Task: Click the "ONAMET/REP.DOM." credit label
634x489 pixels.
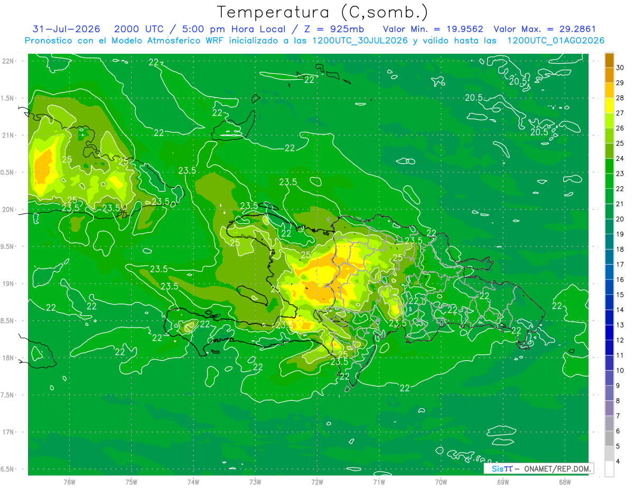Action: pos(557,468)
